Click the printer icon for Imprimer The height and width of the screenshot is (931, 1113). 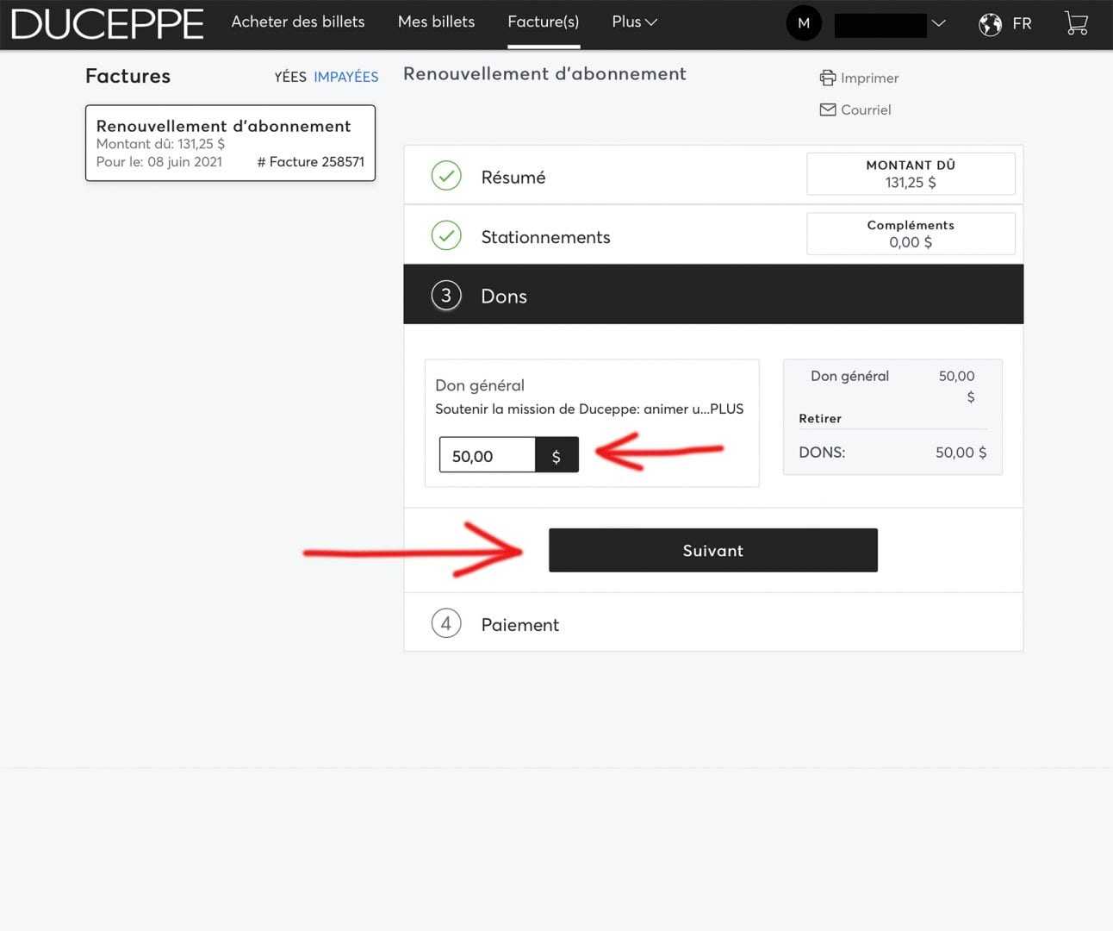pyautogui.click(x=827, y=78)
